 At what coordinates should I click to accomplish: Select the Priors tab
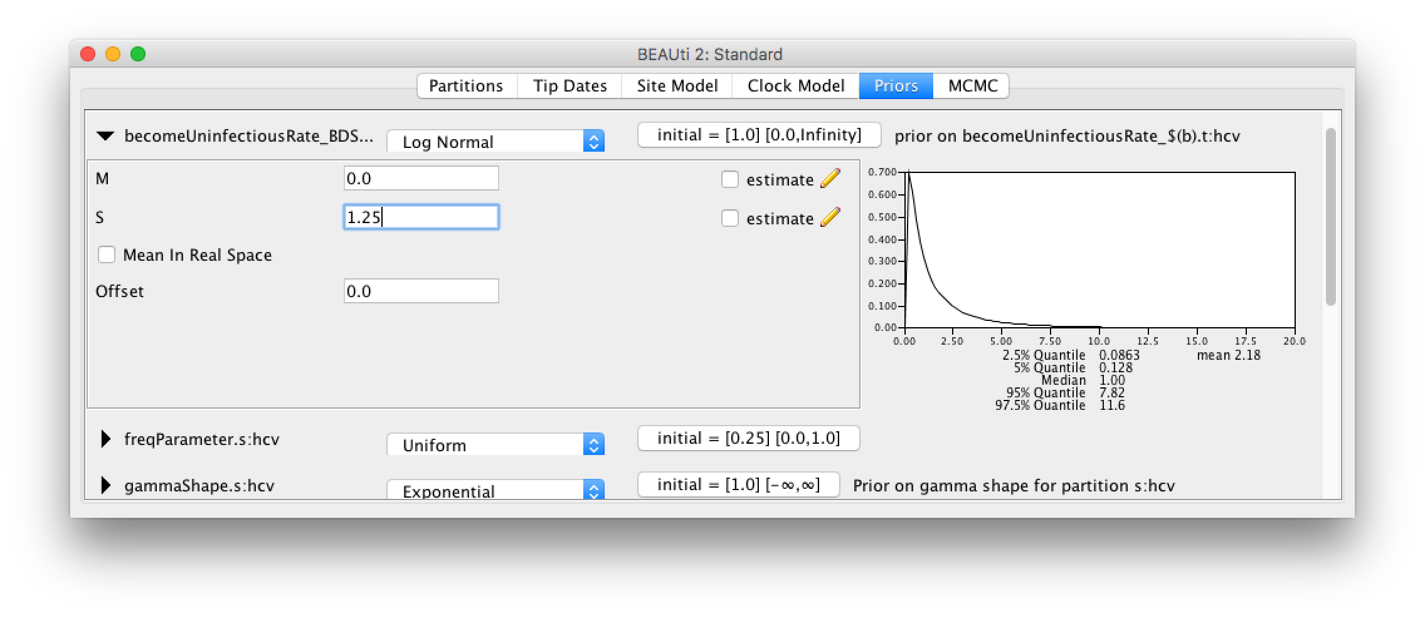pos(896,86)
